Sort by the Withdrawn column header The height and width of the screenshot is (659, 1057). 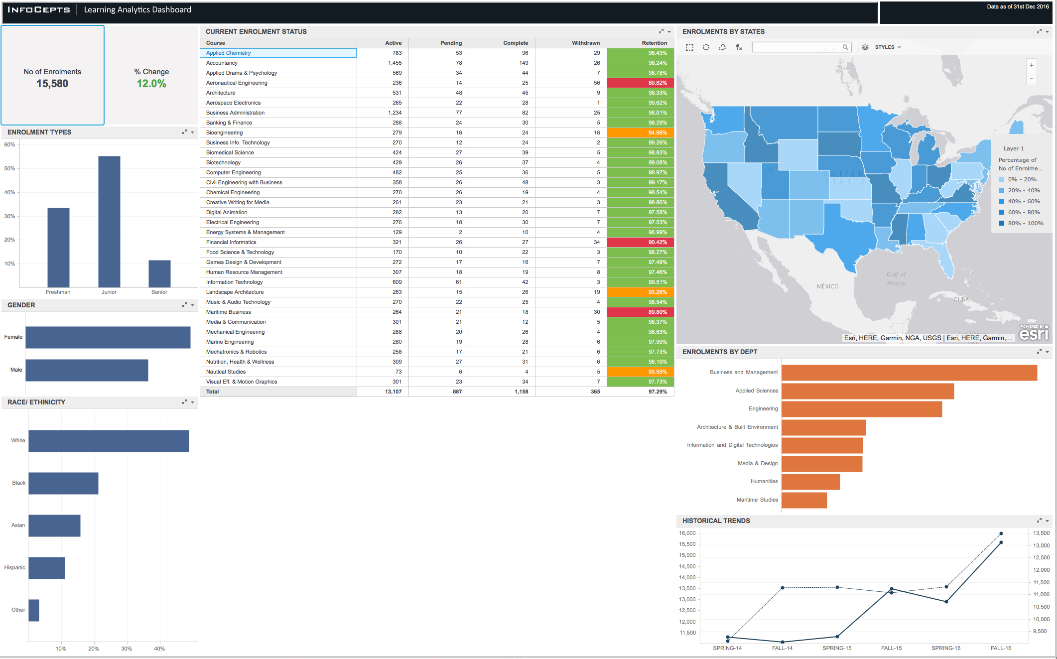click(571, 43)
